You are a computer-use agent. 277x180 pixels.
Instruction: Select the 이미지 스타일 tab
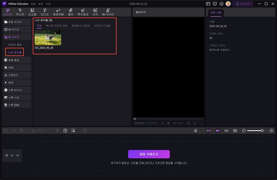point(102,26)
